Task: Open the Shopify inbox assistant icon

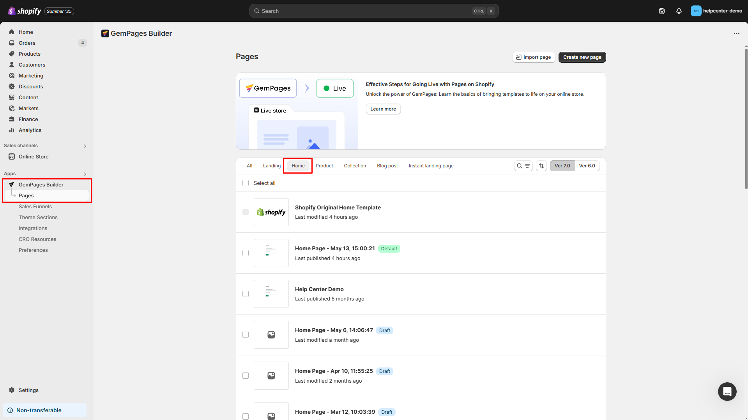Action: [x=661, y=11]
